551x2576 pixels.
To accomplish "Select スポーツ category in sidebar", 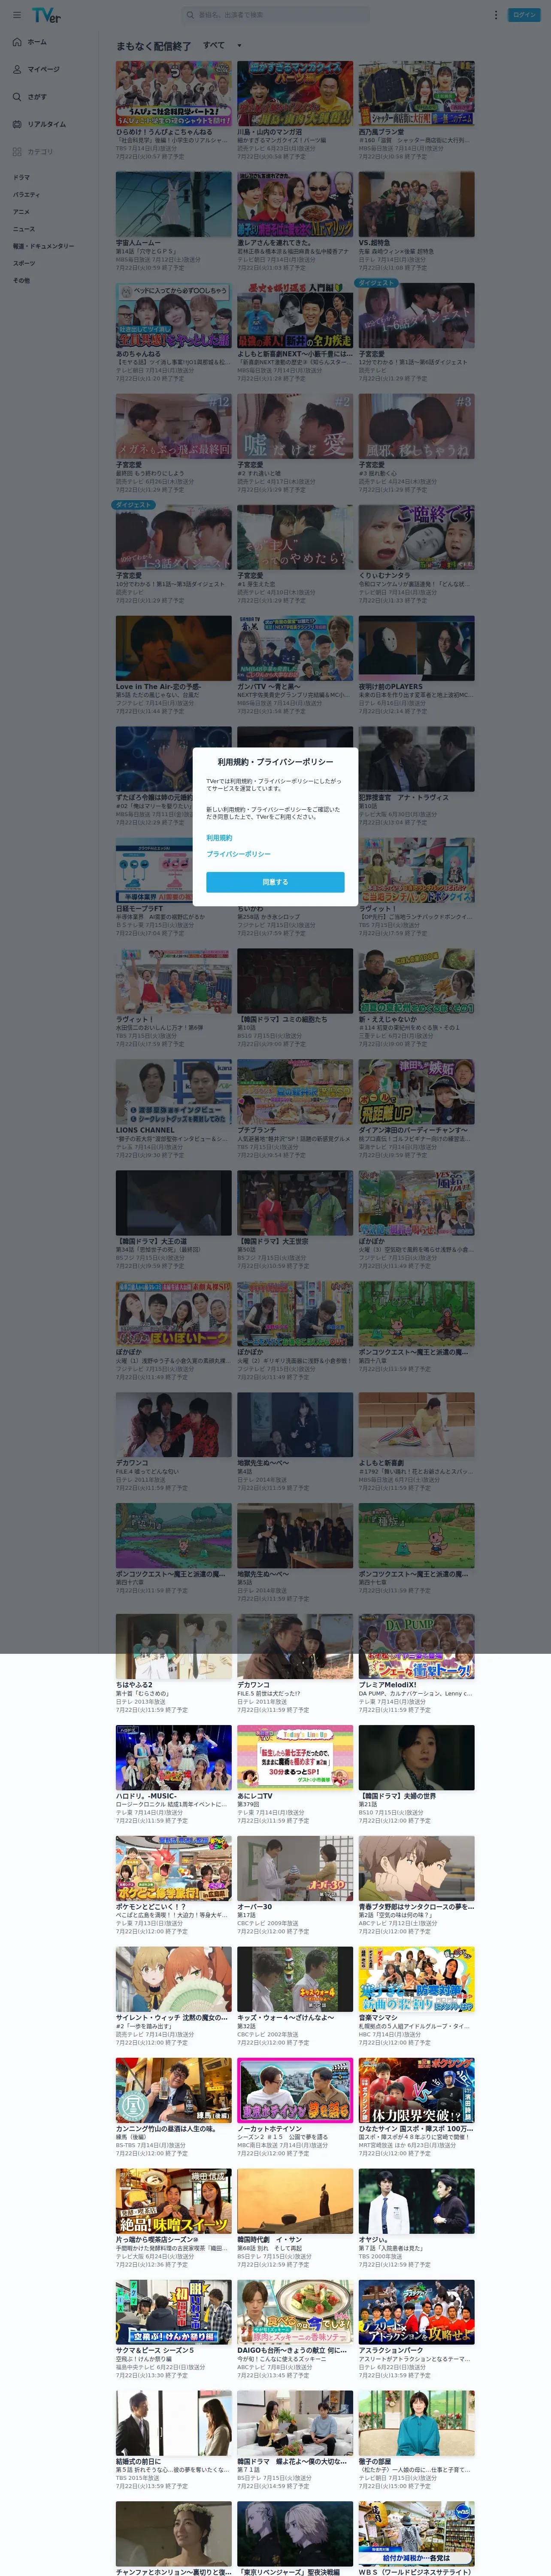I will pos(23,263).
